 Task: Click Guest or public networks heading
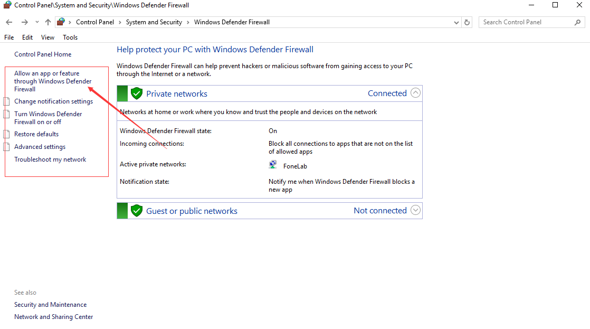[192, 211]
